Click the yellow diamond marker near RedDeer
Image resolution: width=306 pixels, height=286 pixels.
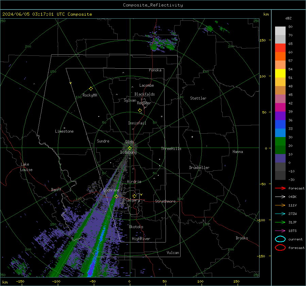[x=140, y=110]
